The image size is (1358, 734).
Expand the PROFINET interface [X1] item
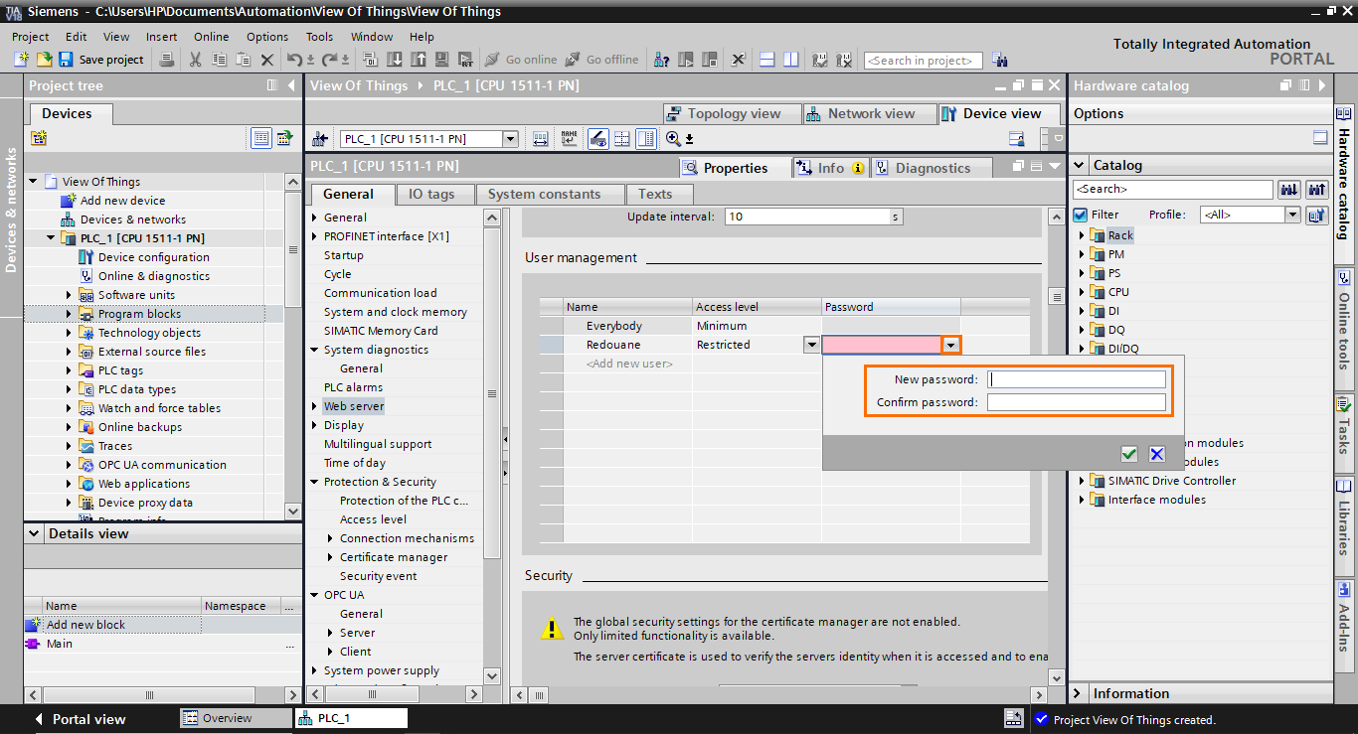point(315,236)
